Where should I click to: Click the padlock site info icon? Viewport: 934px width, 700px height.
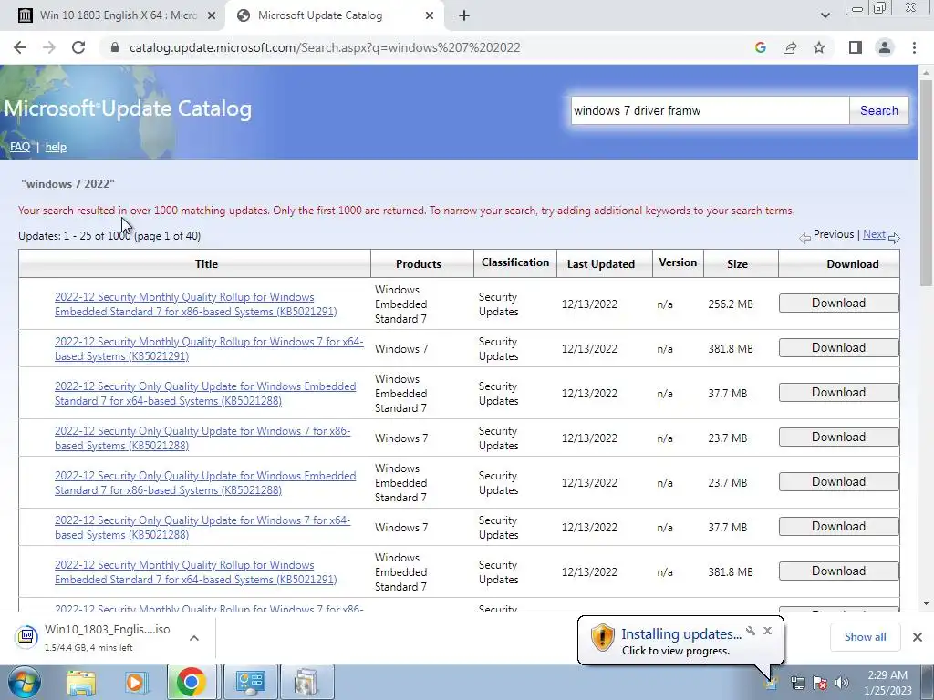115,47
